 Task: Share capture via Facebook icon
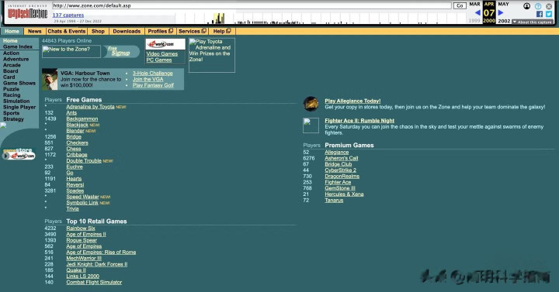540,14
